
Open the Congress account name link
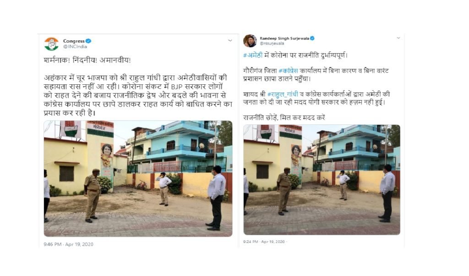click(x=74, y=41)
